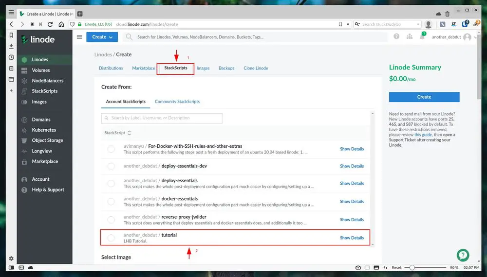The image size is (487, 277).
Task: Click the Linode logo in sidebar
Action: click(x=38, y=39)
